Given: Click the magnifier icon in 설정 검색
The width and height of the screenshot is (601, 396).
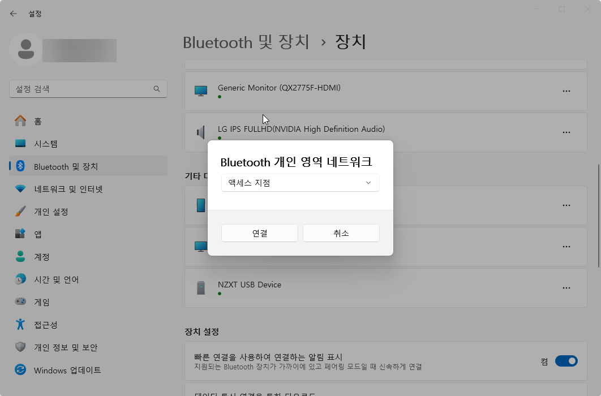Looking at the screenshot, I should (x=156, y=89).
